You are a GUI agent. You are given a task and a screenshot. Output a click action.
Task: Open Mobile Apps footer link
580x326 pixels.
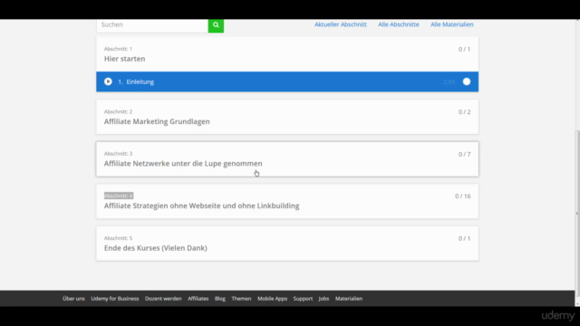(272, 299)
